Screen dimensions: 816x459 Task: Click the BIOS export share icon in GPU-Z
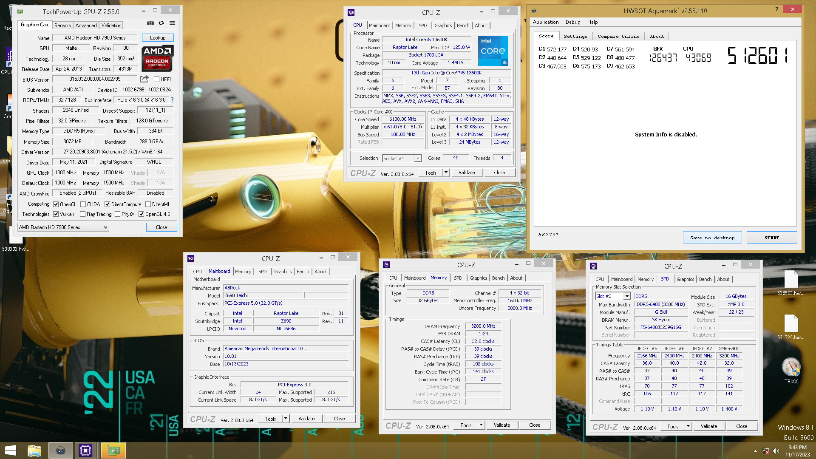tap(144, 79)
